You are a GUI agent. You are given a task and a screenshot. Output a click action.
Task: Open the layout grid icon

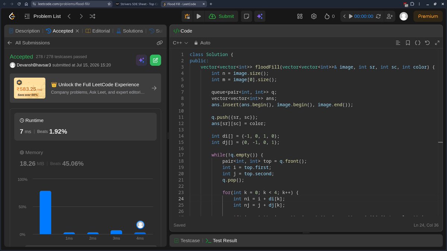[x=300, y=16]
